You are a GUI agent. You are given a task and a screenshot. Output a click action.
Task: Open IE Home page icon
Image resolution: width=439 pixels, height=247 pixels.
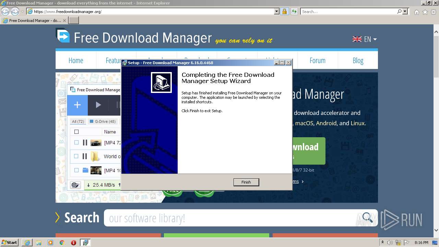point(416,12)
